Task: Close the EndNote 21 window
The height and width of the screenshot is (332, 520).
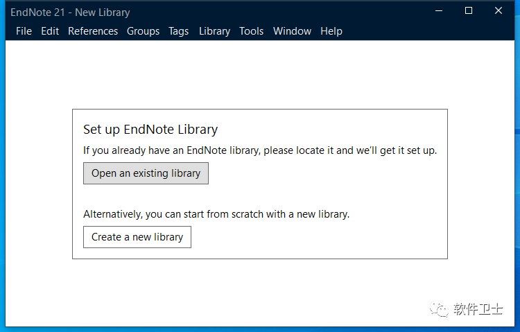Action: pyautogui.click(x=499, y=11)
